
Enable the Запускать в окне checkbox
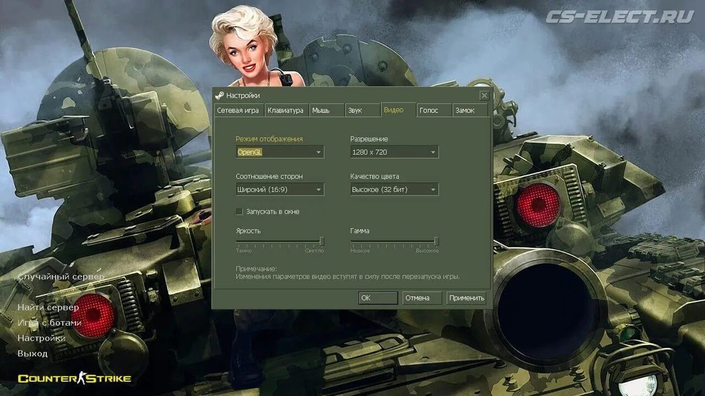(239, 211)
